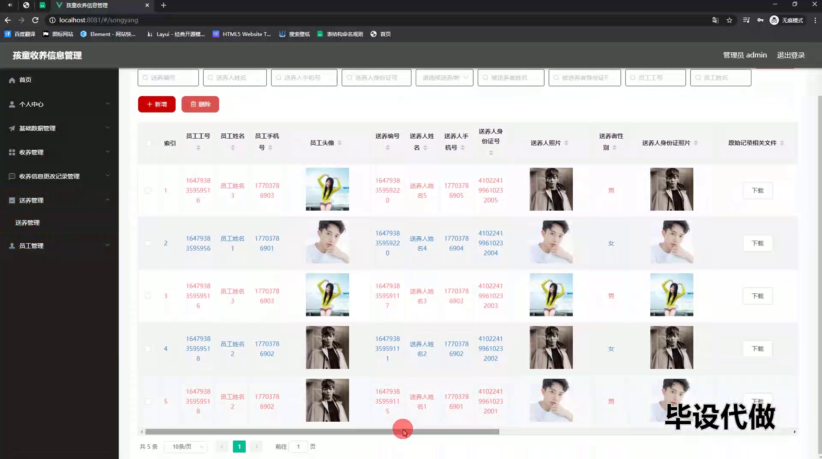This screenshot has width=822, height=459.
Task: Click 员工管理 user icon
Action: [12, 246]
